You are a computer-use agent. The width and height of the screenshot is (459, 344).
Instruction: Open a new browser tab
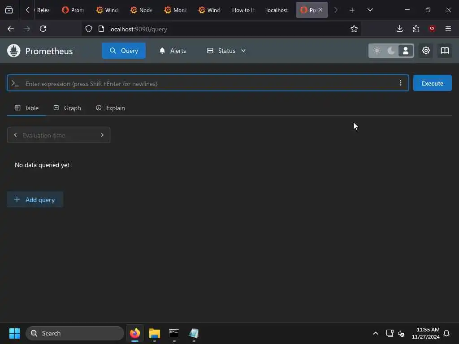[352, 10]
